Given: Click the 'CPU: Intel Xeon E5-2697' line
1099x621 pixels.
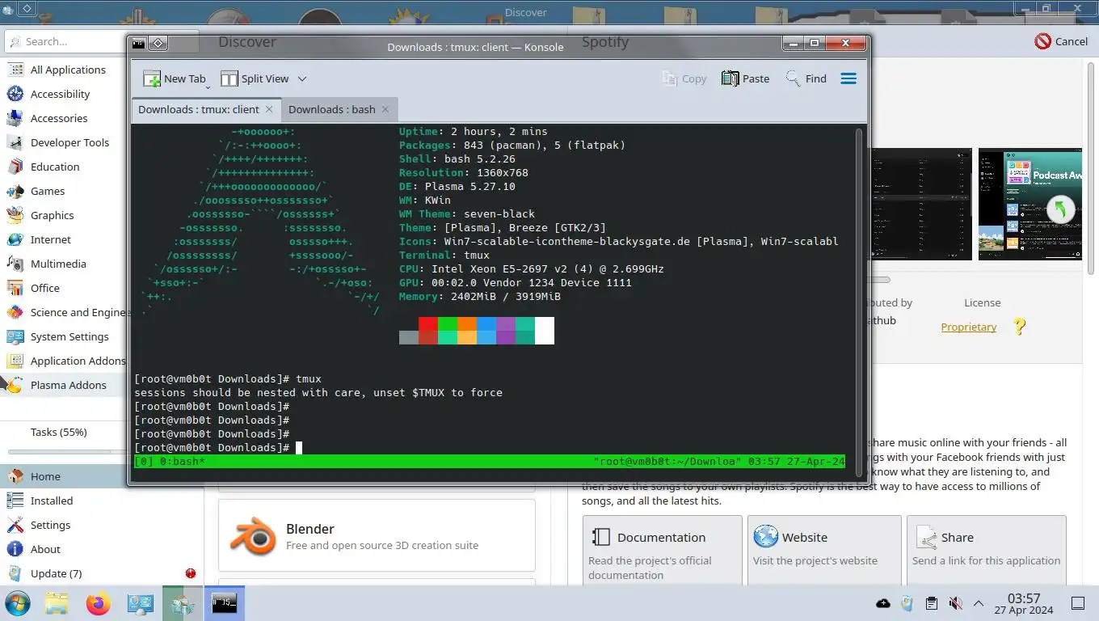Looking at the screenshot, I should 531,268.
